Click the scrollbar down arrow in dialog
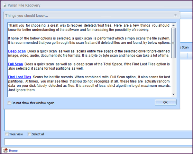 (173, 94)
